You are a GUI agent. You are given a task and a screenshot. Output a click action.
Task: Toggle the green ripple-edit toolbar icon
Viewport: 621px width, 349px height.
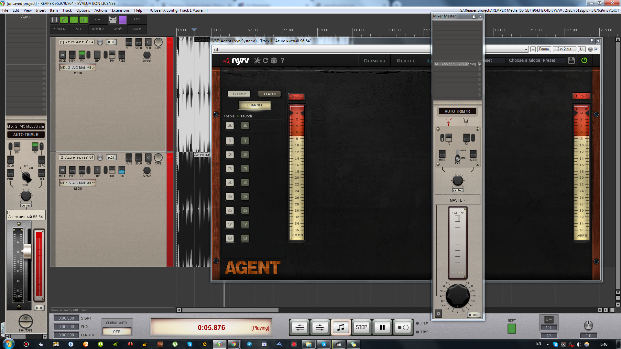coord(84,20)
